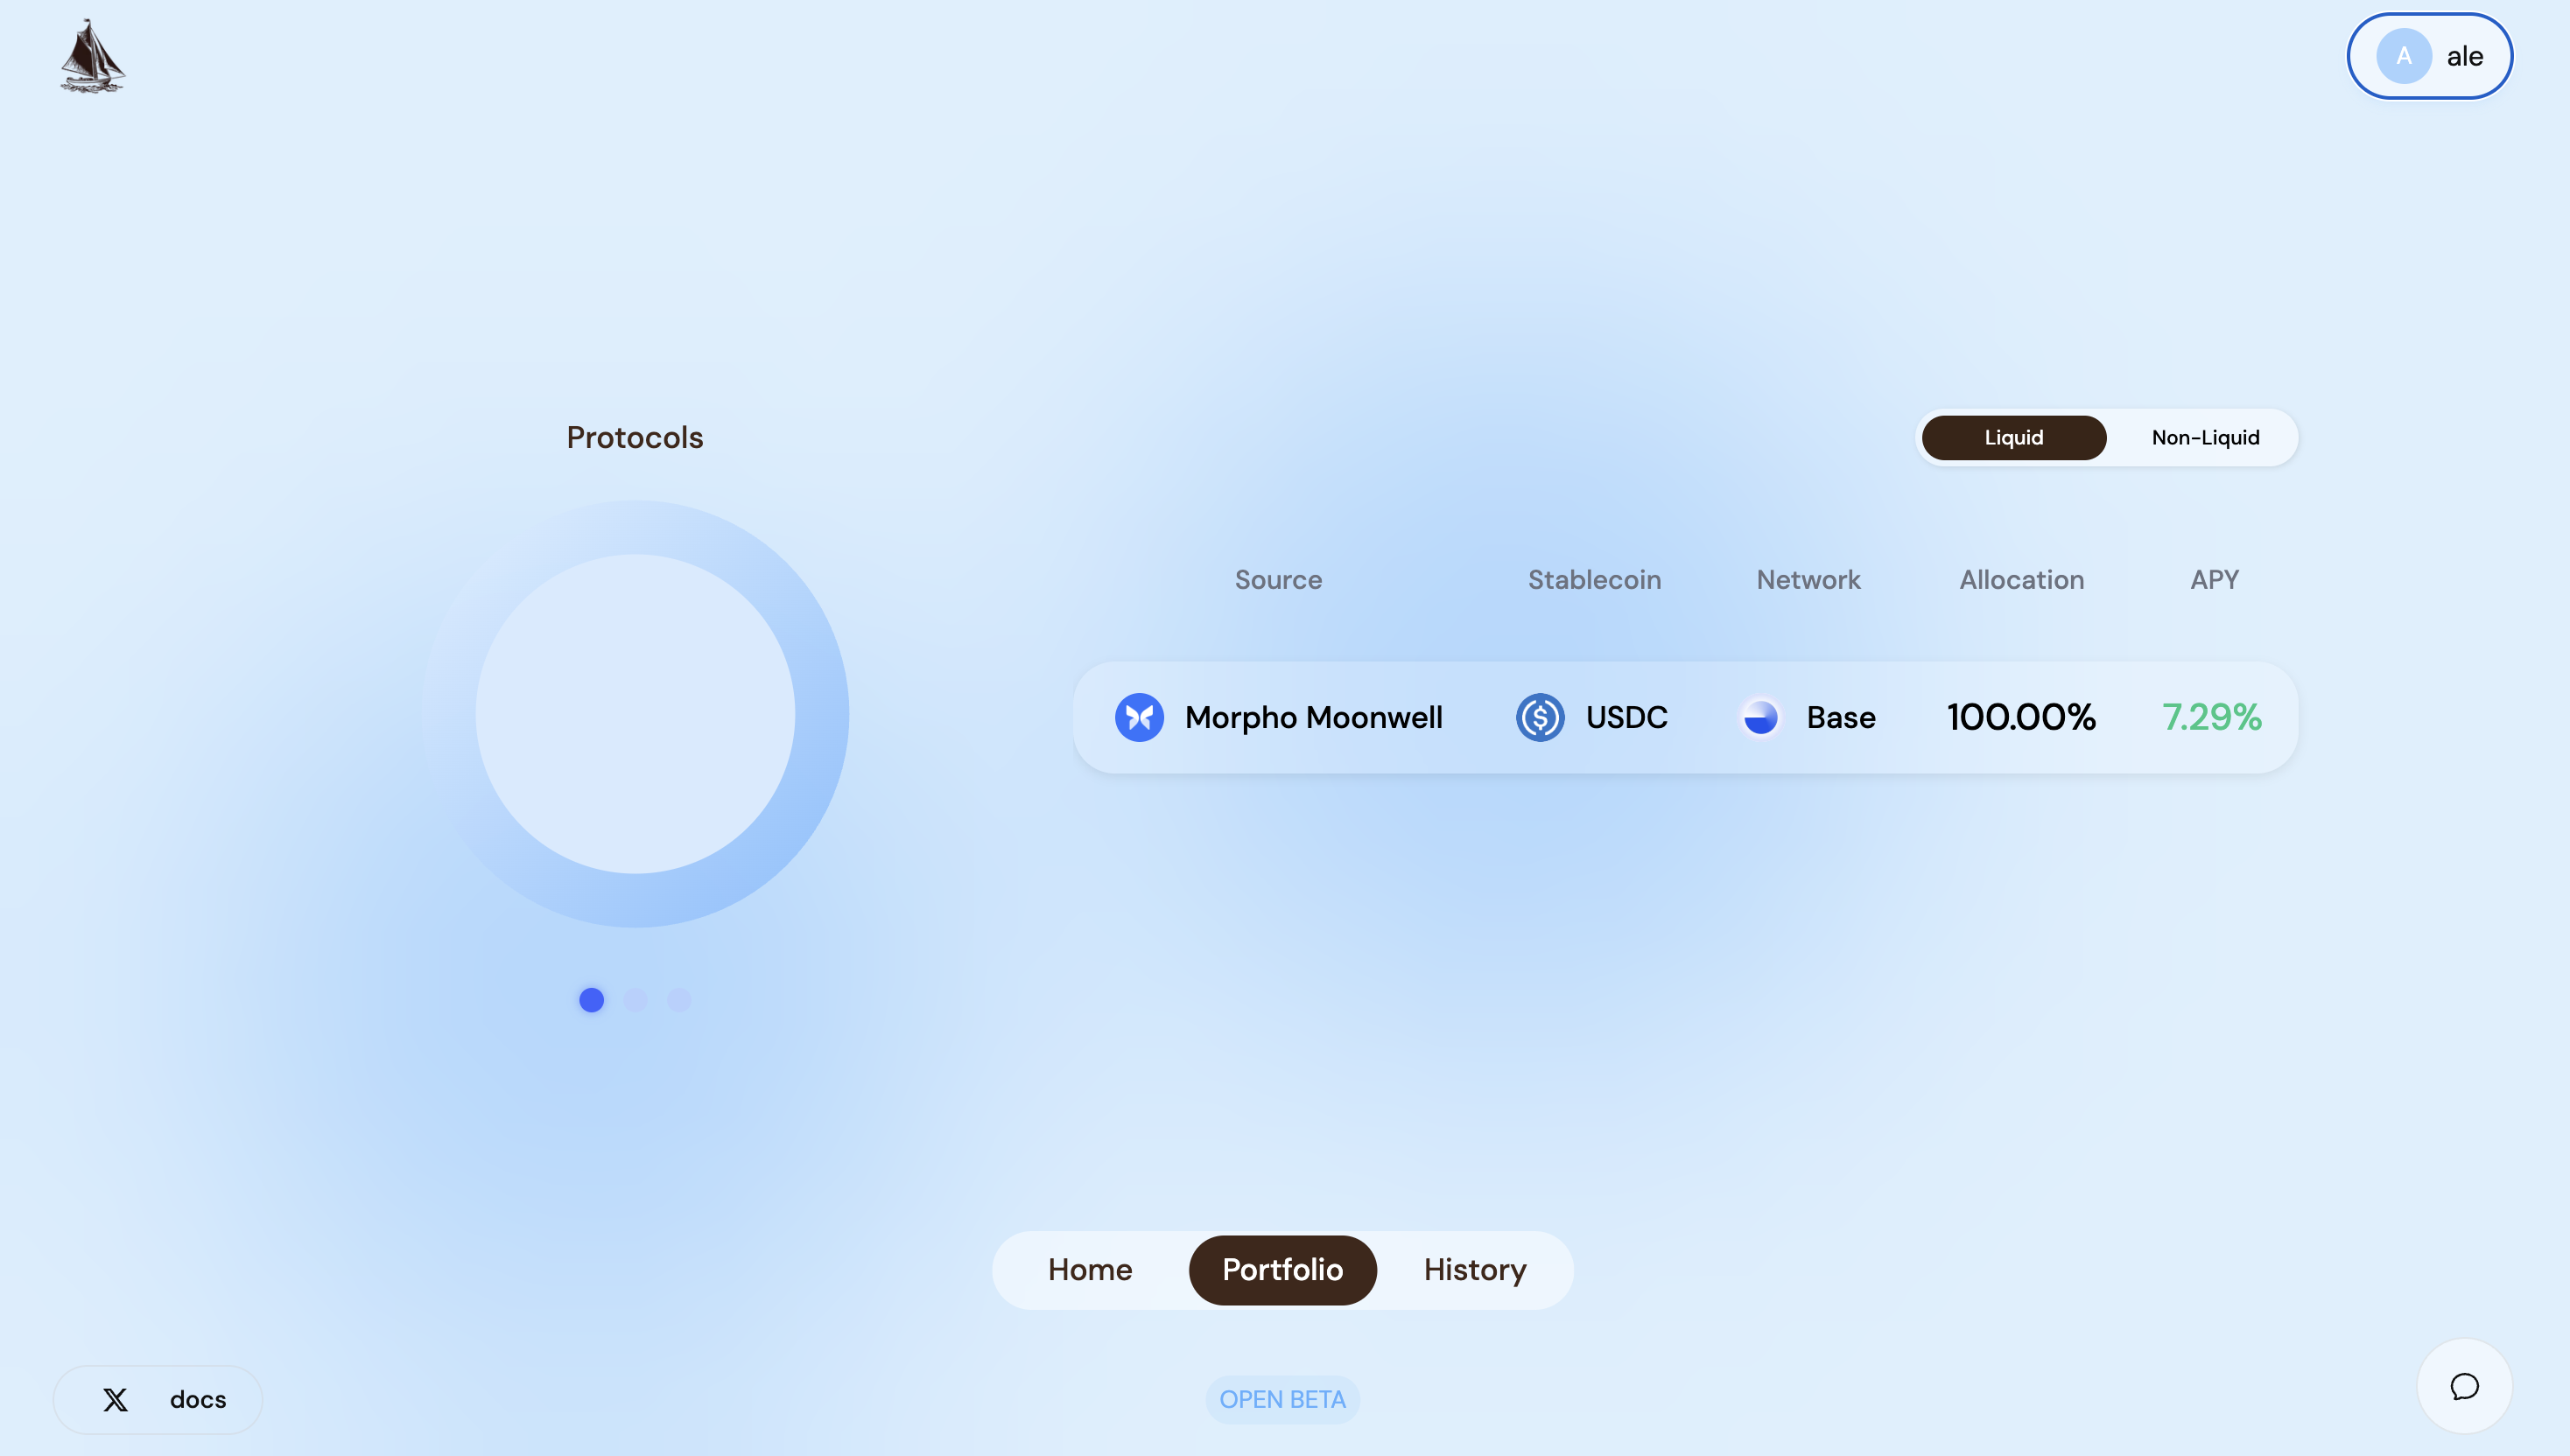
Task: Click the OPEN BETA badge
Action: [x=1282, y=1399]
